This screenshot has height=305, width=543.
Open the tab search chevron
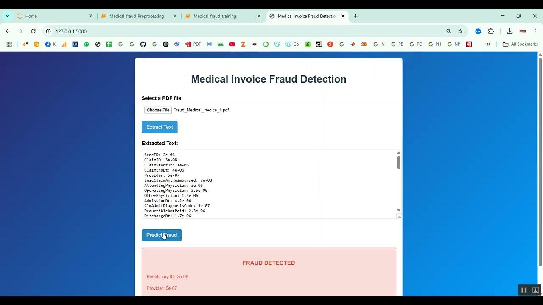pyautogui.click(x=7, y=16)
